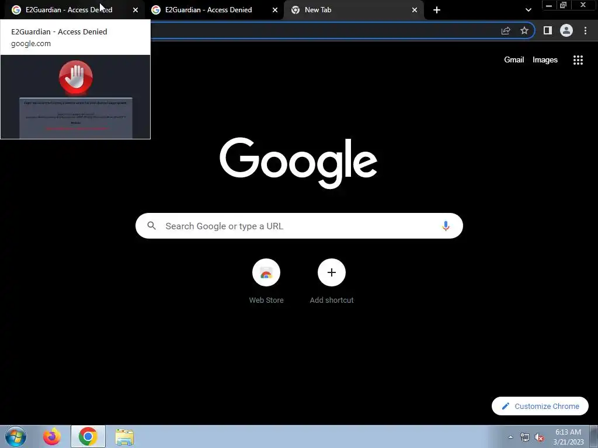This screenshot has width=598, height=448.
Task: Start voice search with microphone icon
Action: [x=446, y=226]
